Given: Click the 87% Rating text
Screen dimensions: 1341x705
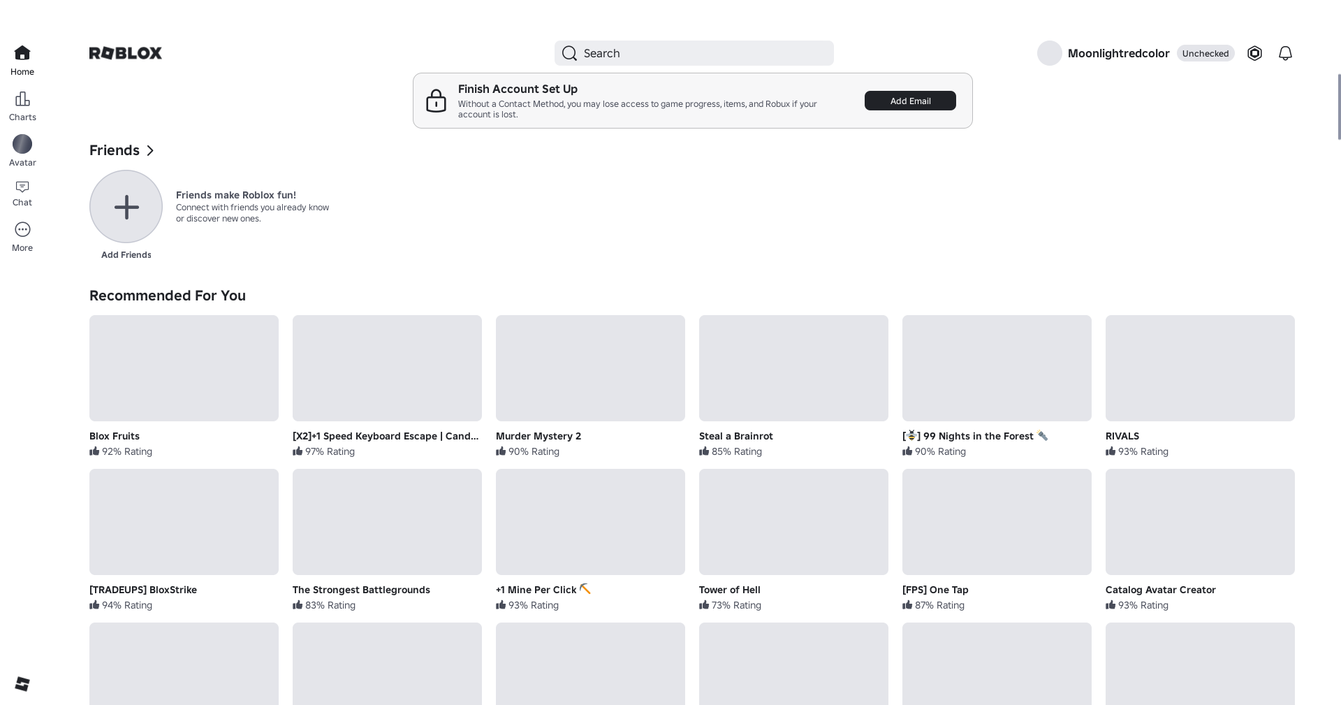Looking at the screenshot, I should coord(939,605).
